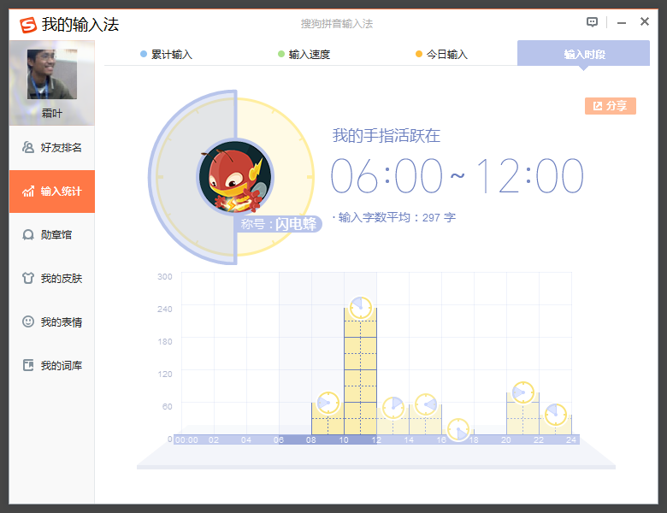This screenshot has width=667, height=513.
Task: Open the feedback chat icon
Action: (x=592, y=21)
